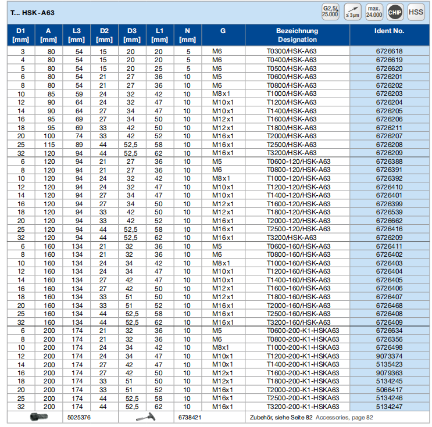The height and width of the screenshot is (427, 432).
Task: Click the G2,5/25.000 balance grade icon
Action: [330, 12]
